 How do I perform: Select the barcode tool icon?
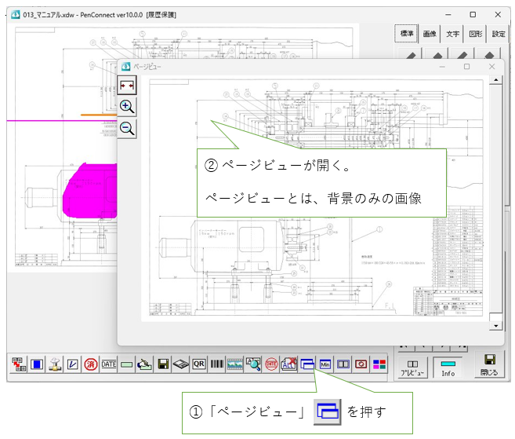(x=217, y=364)
